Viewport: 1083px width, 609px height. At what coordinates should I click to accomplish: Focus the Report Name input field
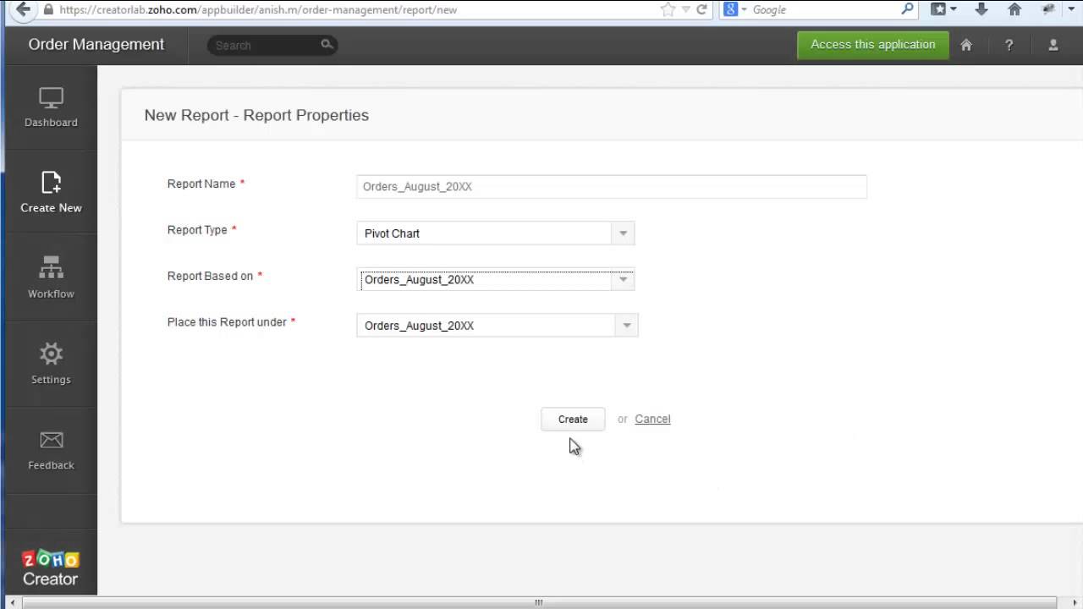pyautogui.click(x=612, y=187)
